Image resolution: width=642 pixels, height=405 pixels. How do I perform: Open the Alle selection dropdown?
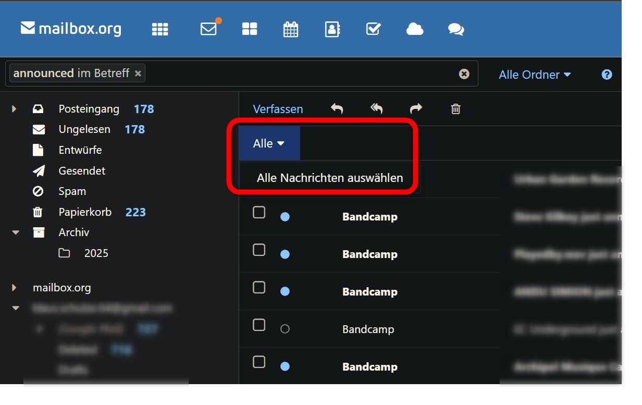tap(269, 143)
